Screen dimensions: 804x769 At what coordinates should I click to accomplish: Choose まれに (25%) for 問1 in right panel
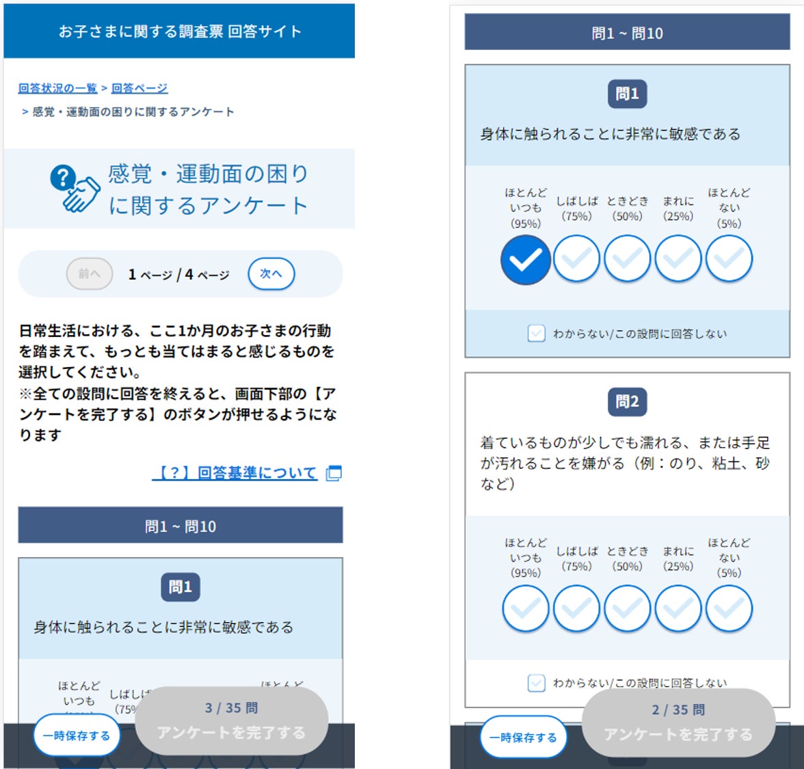pyautogui.click(x=678, y=259)
